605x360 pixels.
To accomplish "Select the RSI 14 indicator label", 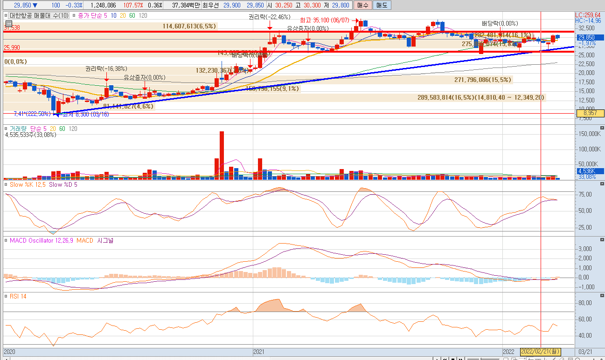I will [18, 296].
